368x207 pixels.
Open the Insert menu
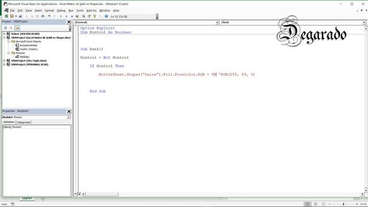tap(39, 10)
